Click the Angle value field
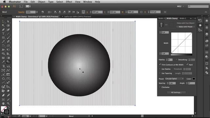Viewport: 210px width, 118px height. tap(192, 83)
